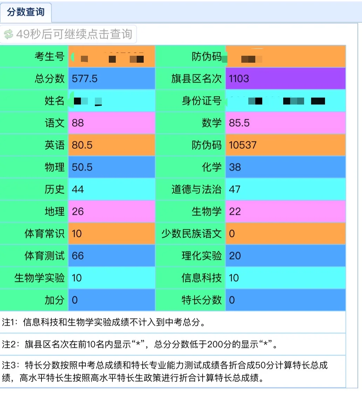Click the 注3 note about 特长分数

[165, 371]
